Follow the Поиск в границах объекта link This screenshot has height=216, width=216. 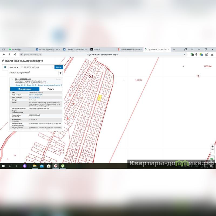[50, 85]
